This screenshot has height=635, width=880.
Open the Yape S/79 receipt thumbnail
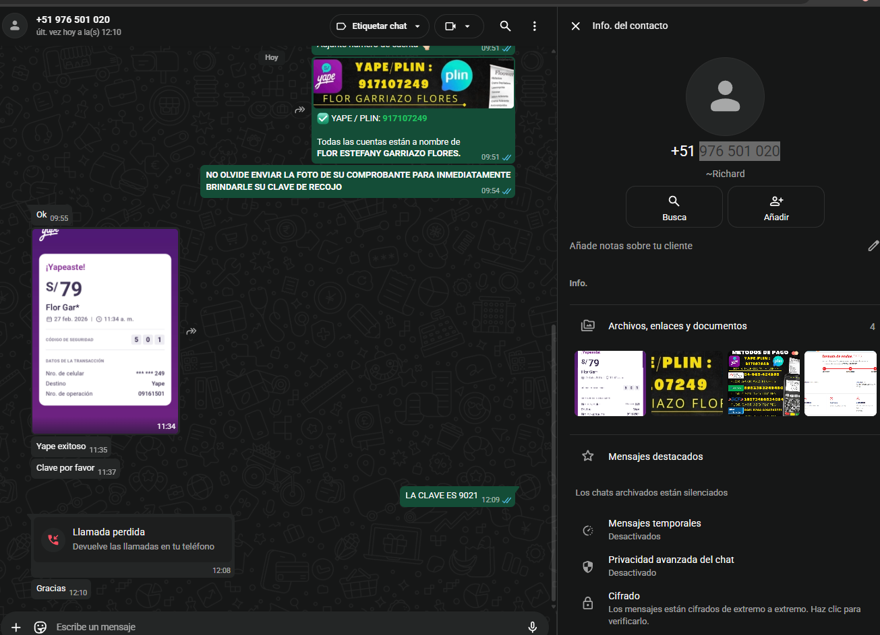610,383
